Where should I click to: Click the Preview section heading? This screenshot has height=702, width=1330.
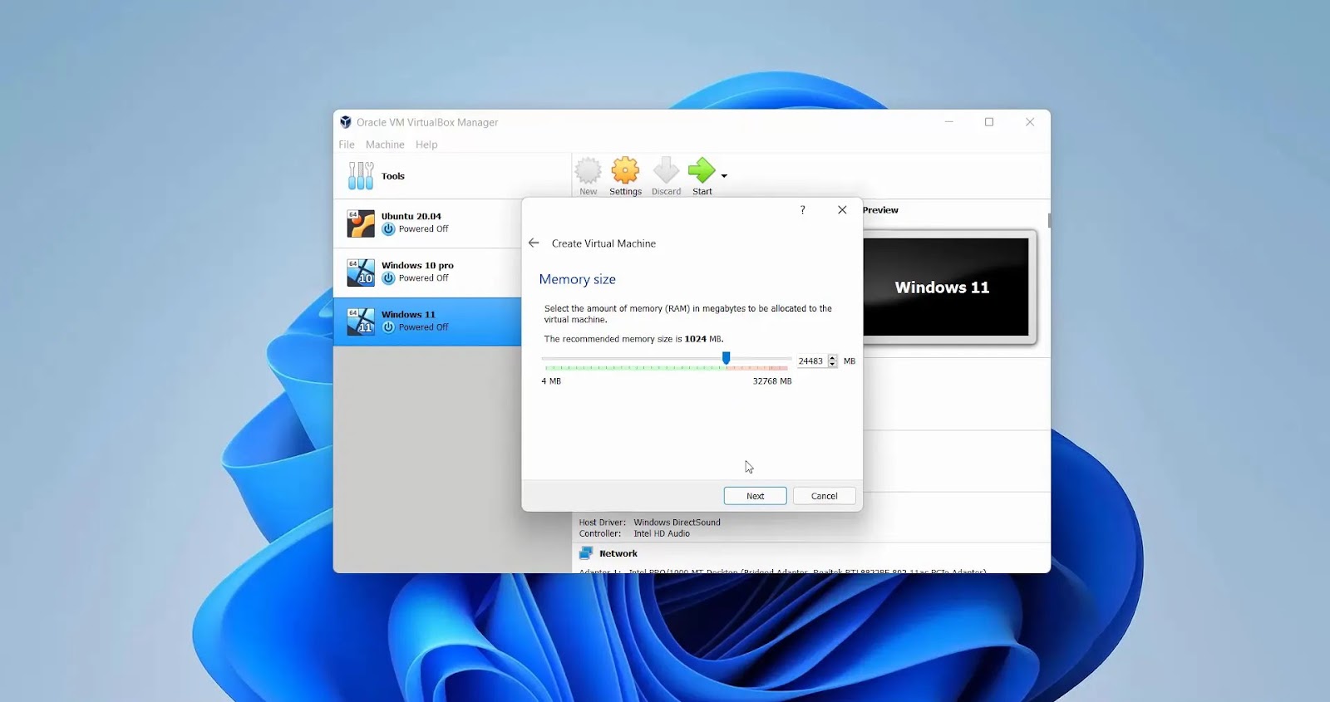[x=880, y=210]
